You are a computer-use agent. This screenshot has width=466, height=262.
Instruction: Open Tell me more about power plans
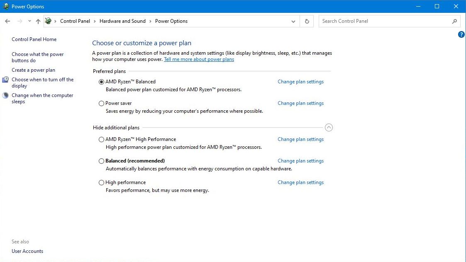click(x=199, y=59)
